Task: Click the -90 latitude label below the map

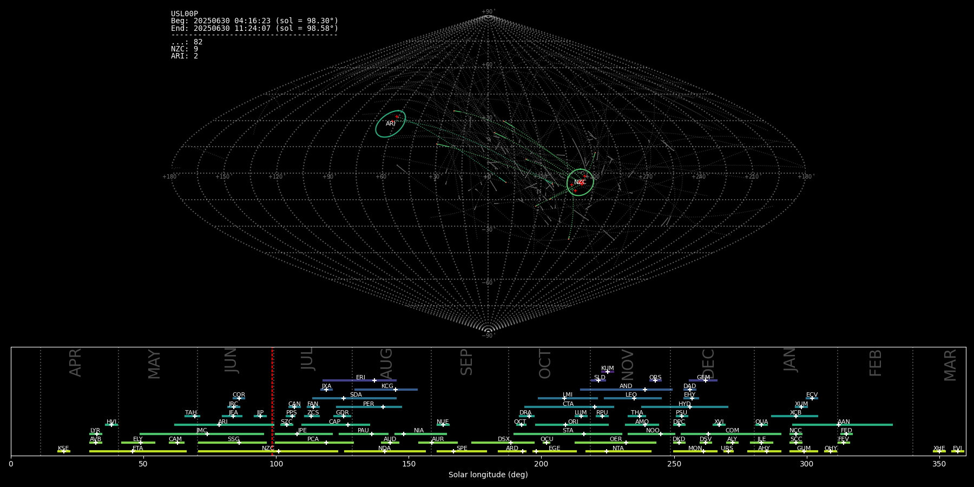Action: tap(488, 336)
